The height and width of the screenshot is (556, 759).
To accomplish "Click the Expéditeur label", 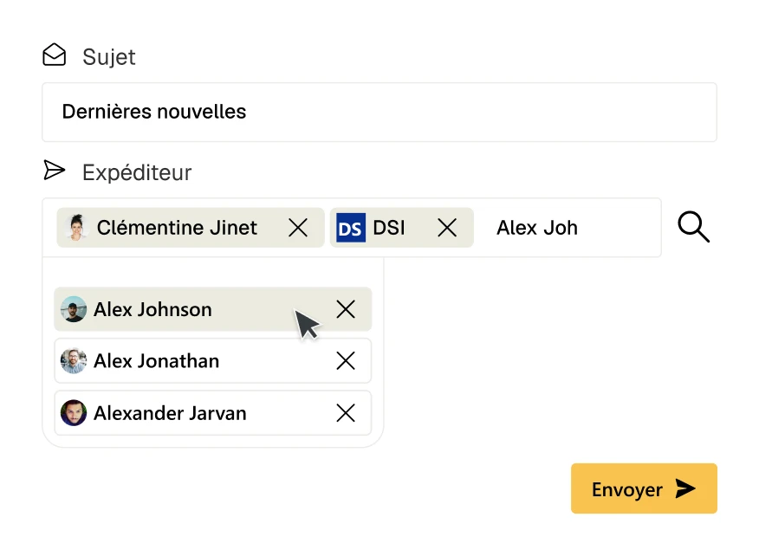I will (x=137, y=172).
